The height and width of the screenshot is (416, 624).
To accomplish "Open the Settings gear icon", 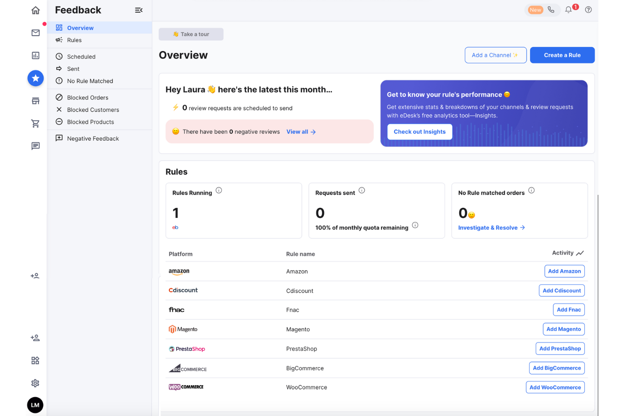I will coord(35,383).
